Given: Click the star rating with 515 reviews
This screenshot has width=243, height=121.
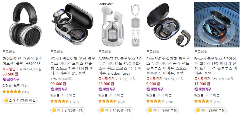Looking at the screenshot, I should [12, 92].
